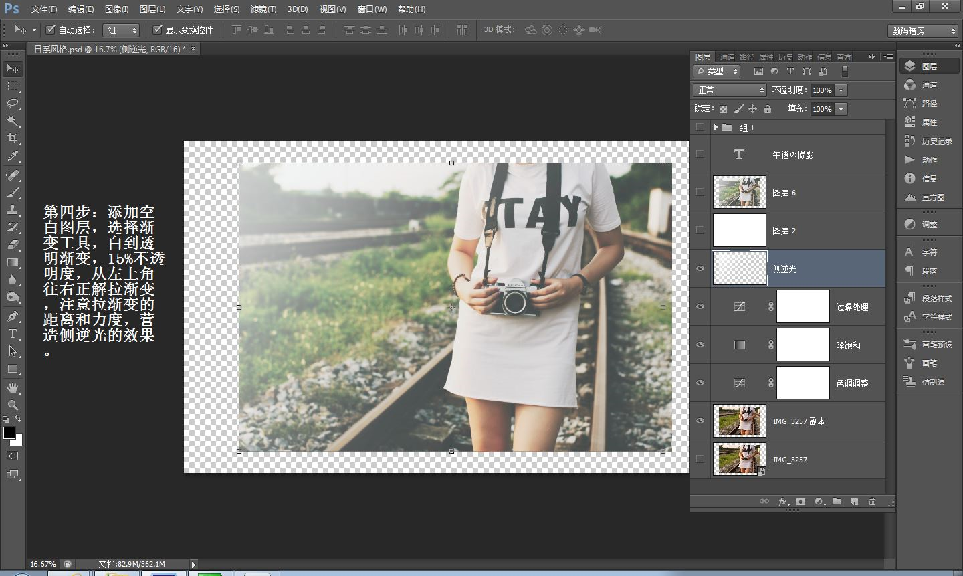The height and width of the screenshot is (576, 963).
Task: Open the 数码暗房 workspace dropdown
Action: [x=924, y=31]
